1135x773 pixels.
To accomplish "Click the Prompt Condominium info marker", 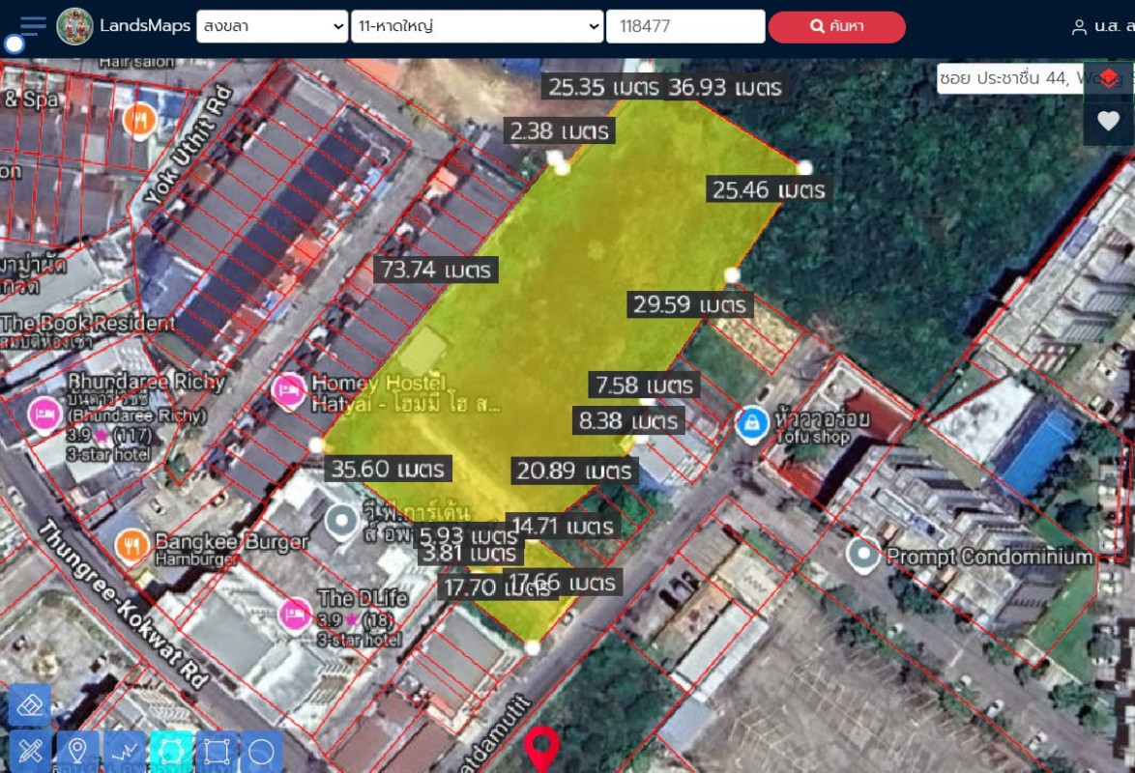I will (863, 556).
